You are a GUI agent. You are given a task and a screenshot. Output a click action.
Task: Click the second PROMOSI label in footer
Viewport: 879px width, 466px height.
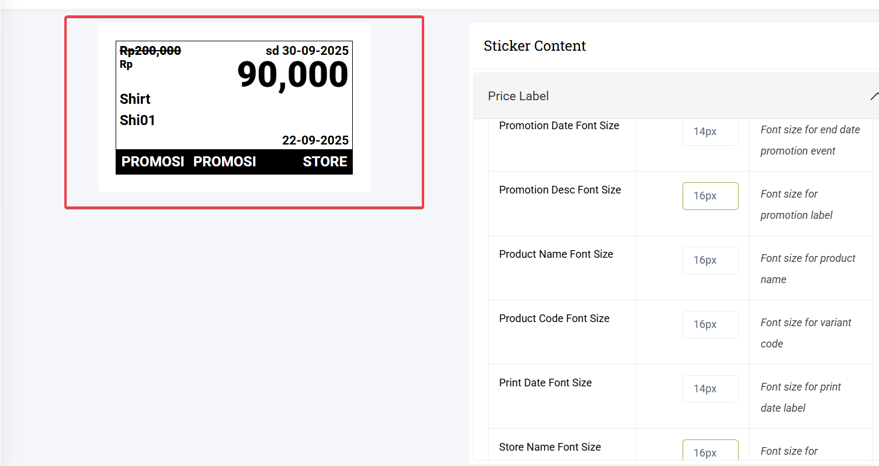[225, 162]
